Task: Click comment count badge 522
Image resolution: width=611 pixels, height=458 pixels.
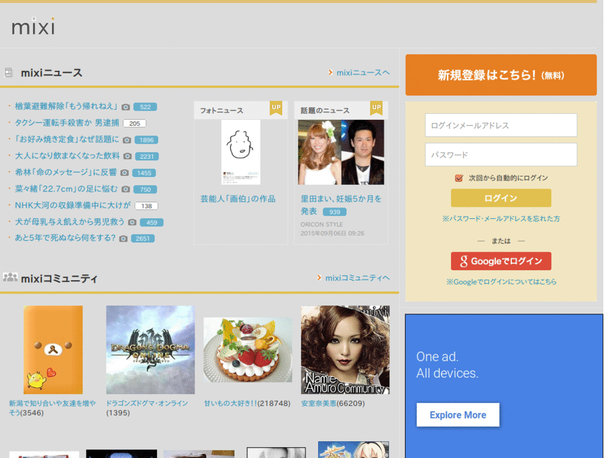Action: (x=145, y=107)
